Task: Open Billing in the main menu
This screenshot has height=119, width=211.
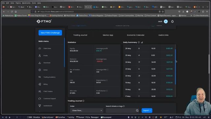Action: point(45,84)
